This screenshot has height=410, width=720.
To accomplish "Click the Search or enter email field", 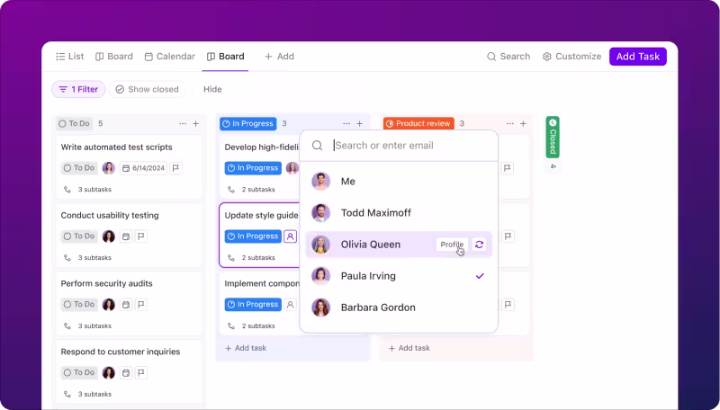I will click(x=399, y=146).
